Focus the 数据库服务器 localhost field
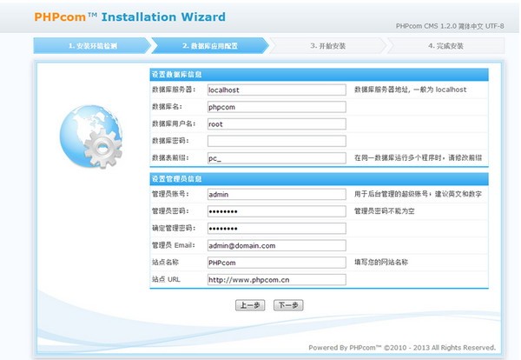 tap(277, 90)
